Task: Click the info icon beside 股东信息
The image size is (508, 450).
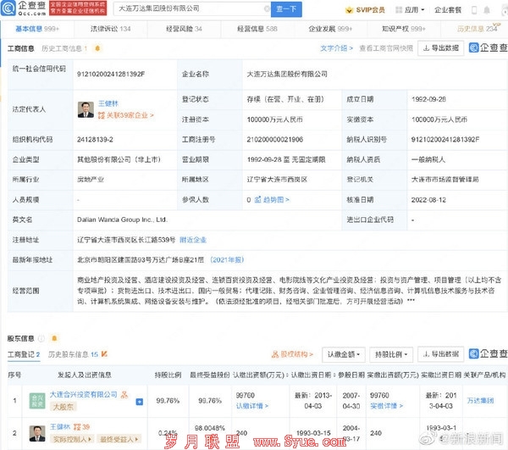Action: click(x=41, y=339)
